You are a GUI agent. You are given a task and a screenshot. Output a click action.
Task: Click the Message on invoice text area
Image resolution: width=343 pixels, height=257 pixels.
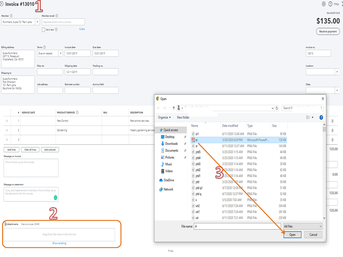pos(31,168)
